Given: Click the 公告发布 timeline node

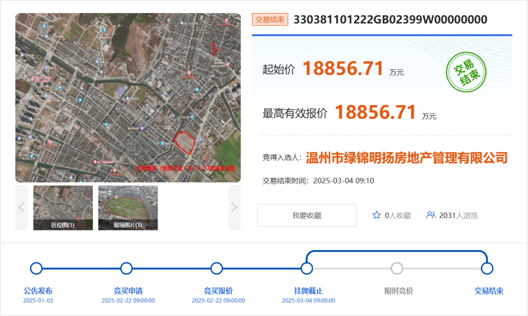Looking at the screenshot, I should click(36, 269).
